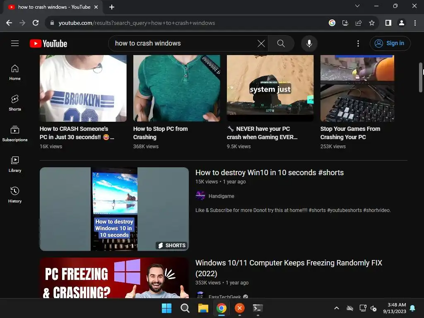424x318 pixels.
Task: Open 'How to Stop PC from Crashing' title
Action: 160,133
